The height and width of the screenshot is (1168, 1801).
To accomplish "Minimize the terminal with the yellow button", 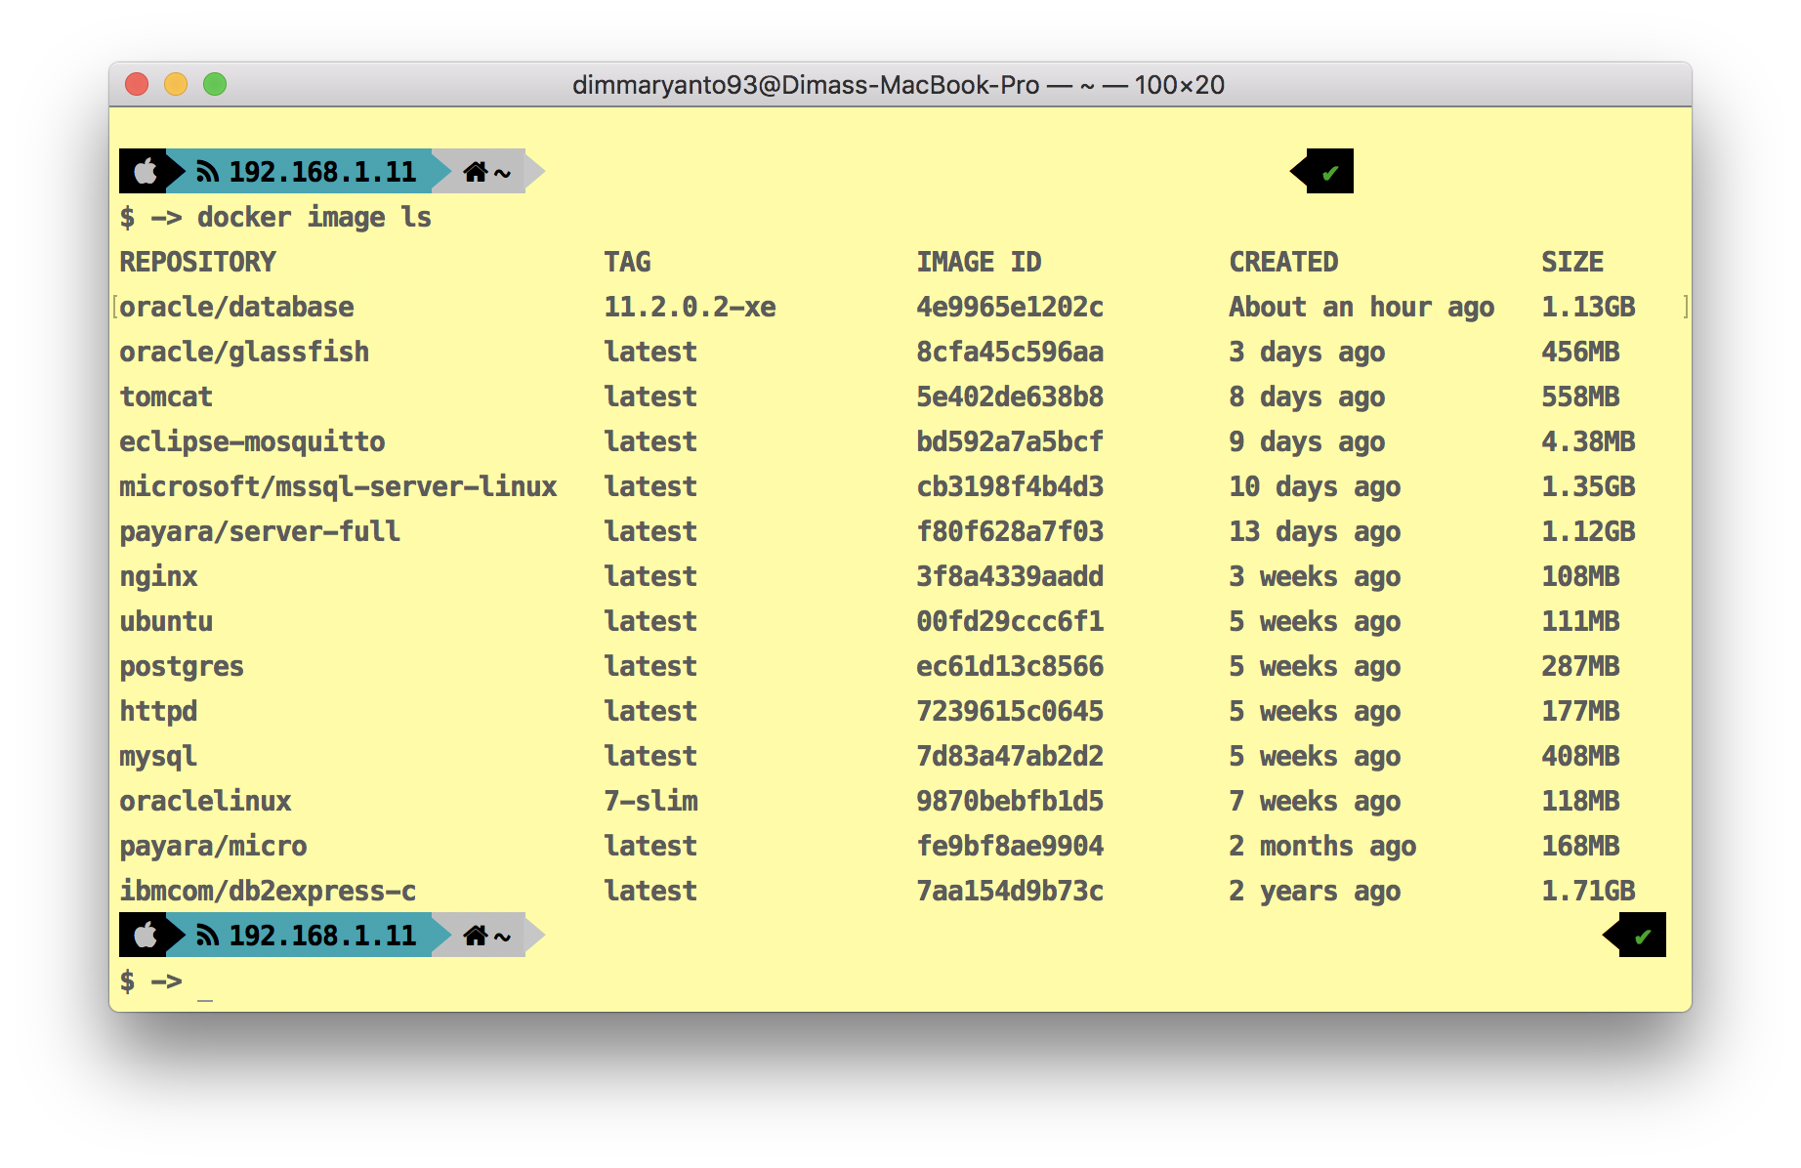I will pyautogui.click(x=176, y=84).
